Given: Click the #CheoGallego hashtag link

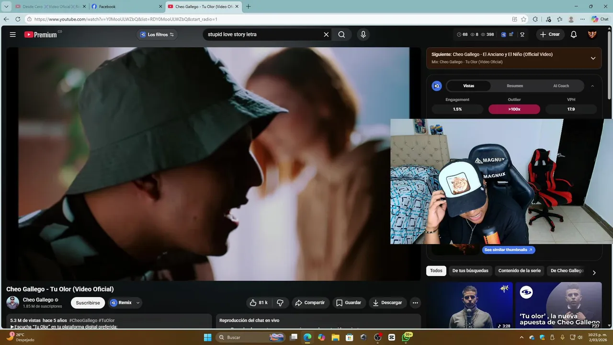Looking at the screenshot, I should point(83,321).
